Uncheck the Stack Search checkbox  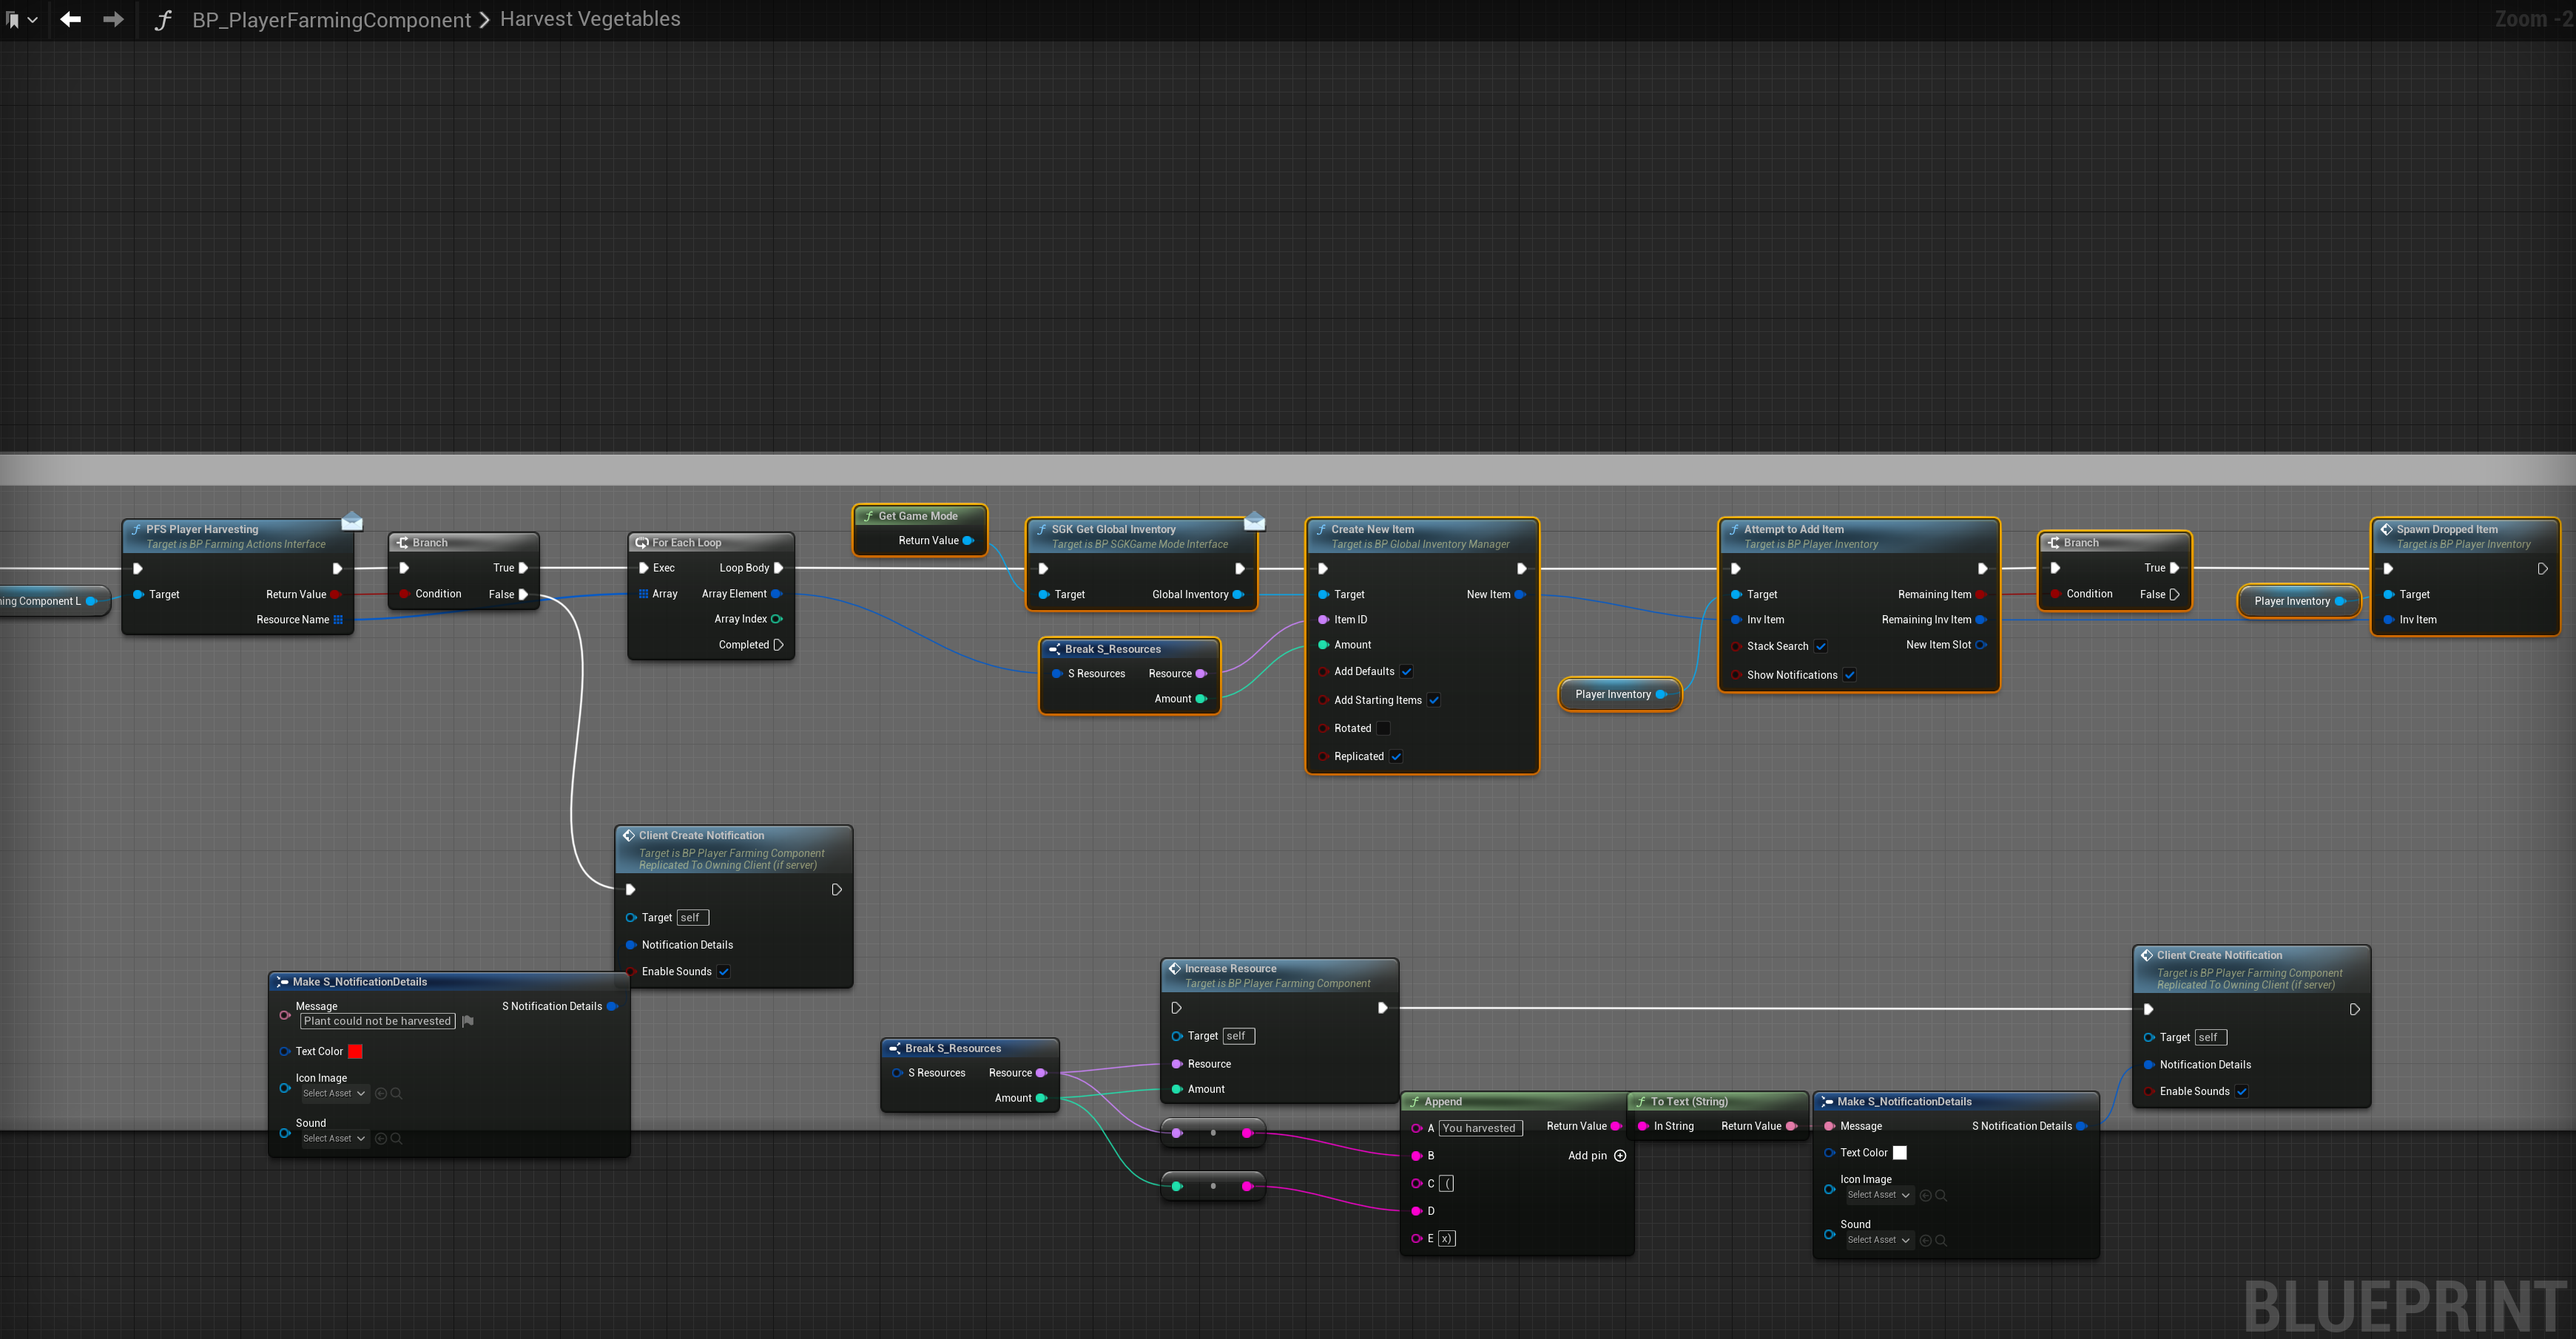1821,646
